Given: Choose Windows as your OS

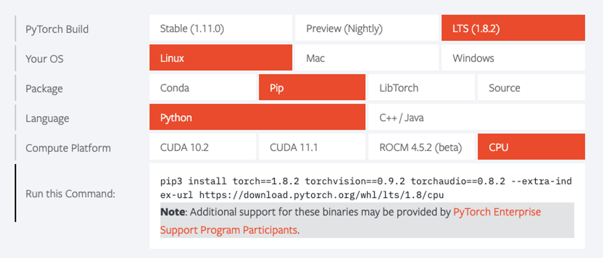Looking at the screenshot, I should (x=513, y=58).
